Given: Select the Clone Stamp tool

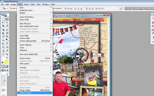Looking at the screenshot, I should click(x=3, y=33).
